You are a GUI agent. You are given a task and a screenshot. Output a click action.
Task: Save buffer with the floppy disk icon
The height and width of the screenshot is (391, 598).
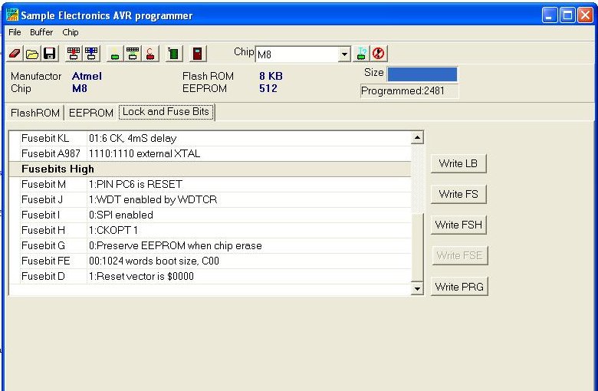click(49, 54)
